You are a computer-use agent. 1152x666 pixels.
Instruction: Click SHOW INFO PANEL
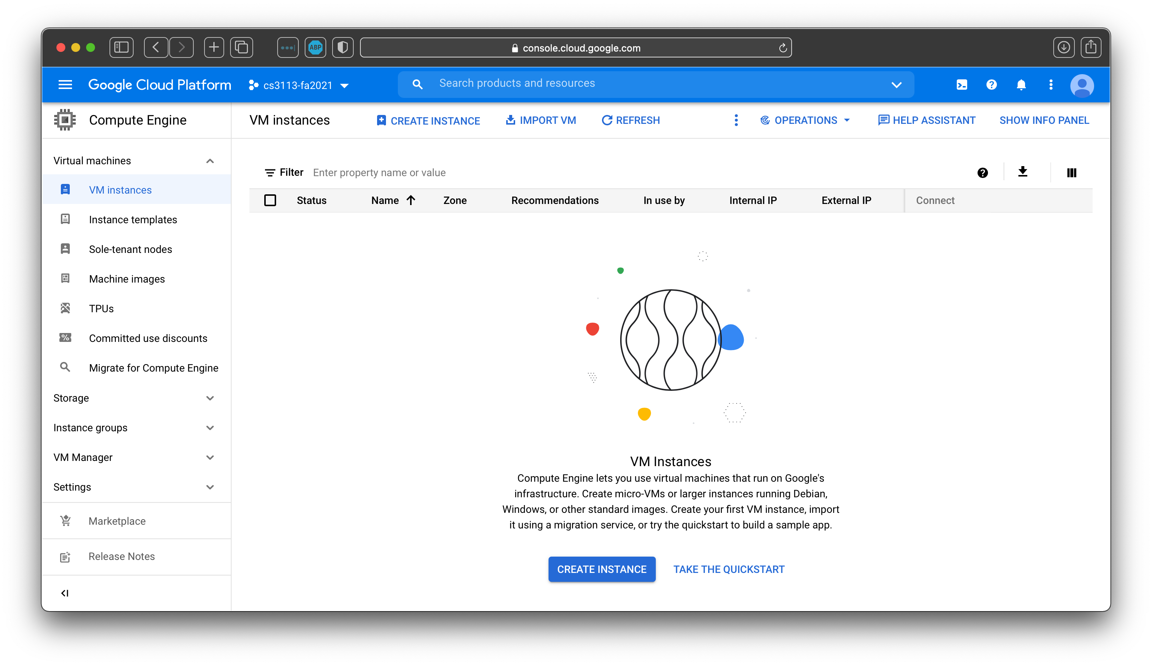pos(1044,120)
